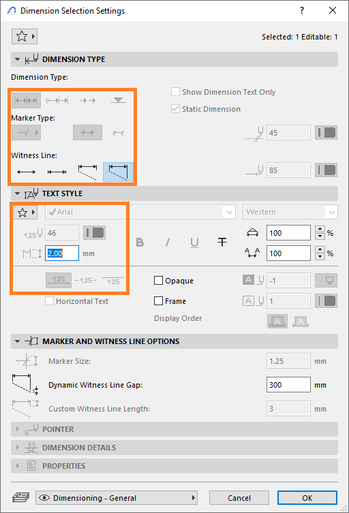Open the Dimensioning - General layer dropdown
This screenshot has height=513, width=349.
click(x=117, y=498)
